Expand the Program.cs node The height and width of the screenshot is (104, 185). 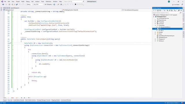155,39
